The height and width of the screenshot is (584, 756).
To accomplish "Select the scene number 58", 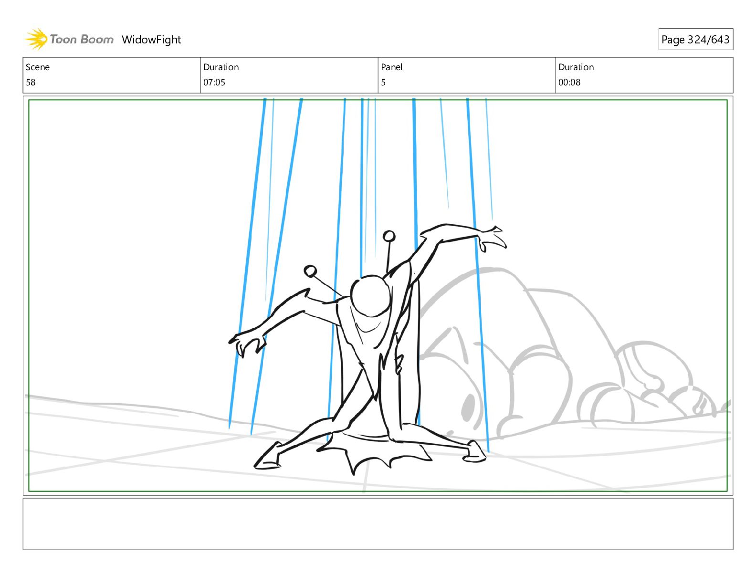I will point(31,82).
